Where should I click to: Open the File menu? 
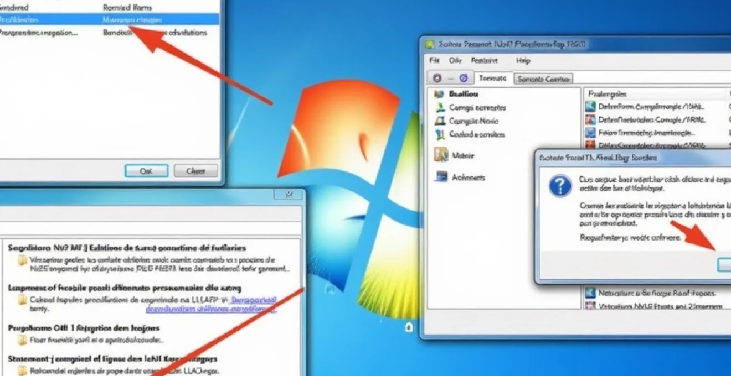(434, 61)
